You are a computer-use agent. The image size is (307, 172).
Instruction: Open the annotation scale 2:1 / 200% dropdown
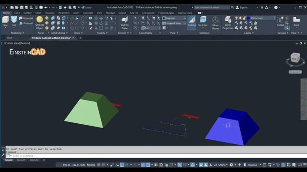[221, 165]
